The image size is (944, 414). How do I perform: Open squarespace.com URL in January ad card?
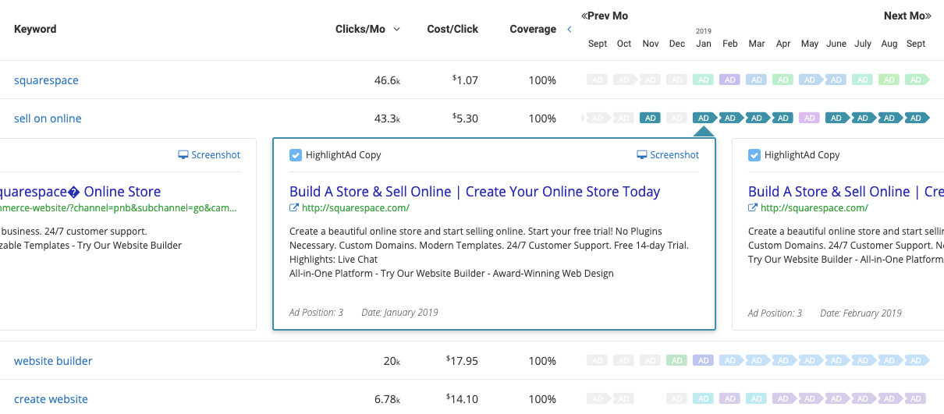pos(355,208)
